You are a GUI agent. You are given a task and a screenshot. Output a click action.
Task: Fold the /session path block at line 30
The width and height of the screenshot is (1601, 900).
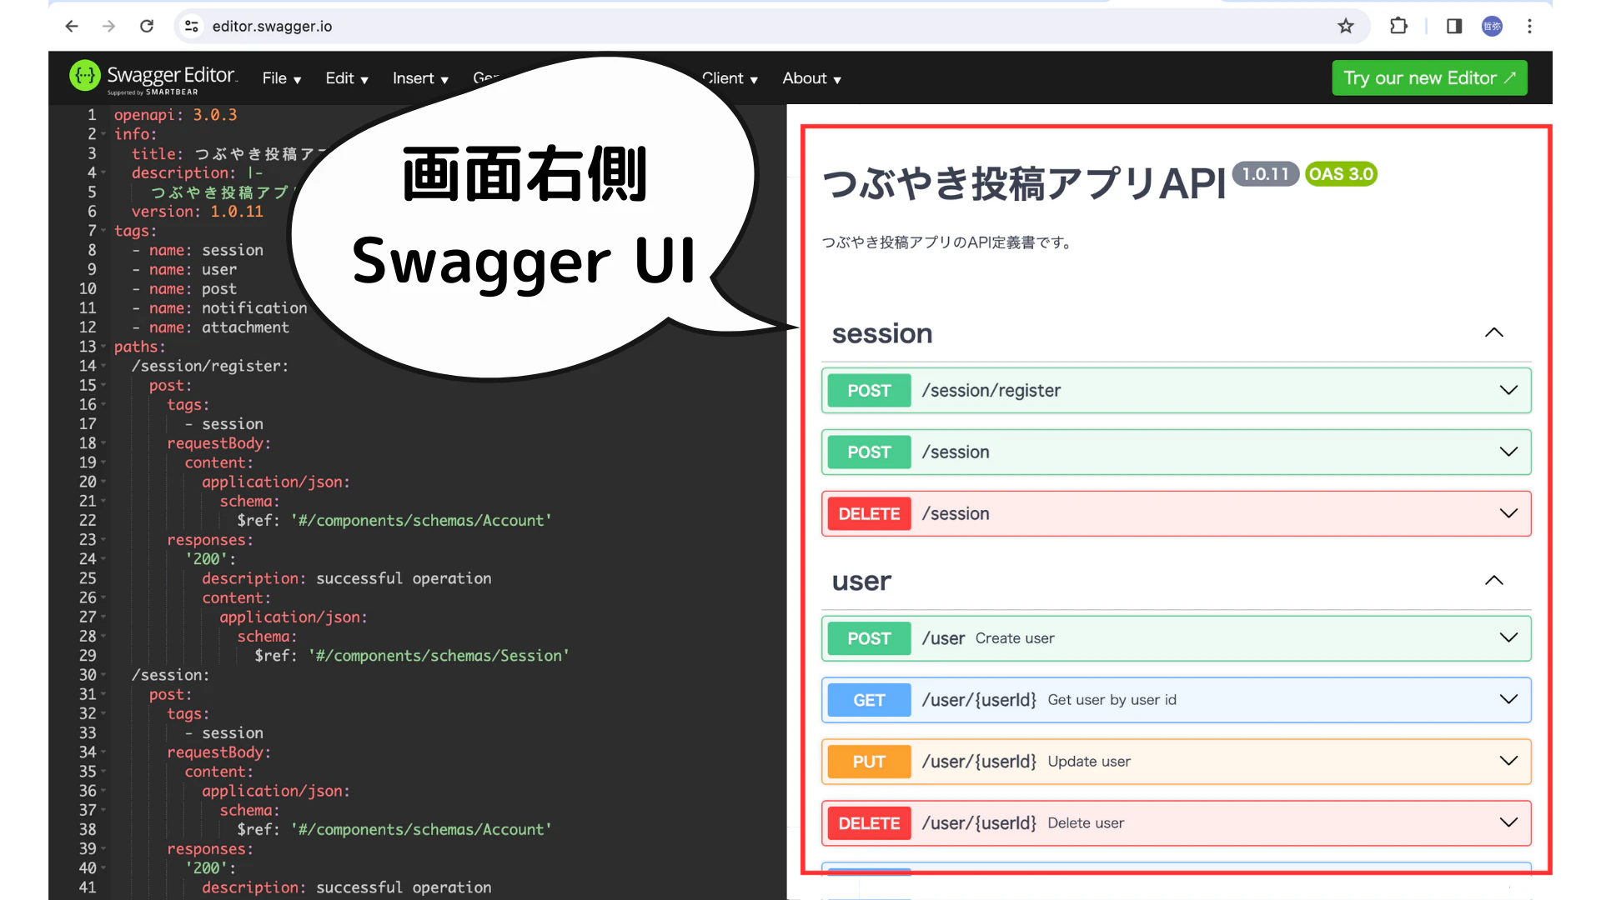(103, 675)
